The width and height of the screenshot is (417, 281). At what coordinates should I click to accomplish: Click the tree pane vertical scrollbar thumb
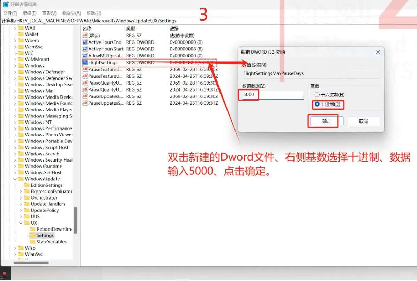pyautogui.click(x=75, y=220)
